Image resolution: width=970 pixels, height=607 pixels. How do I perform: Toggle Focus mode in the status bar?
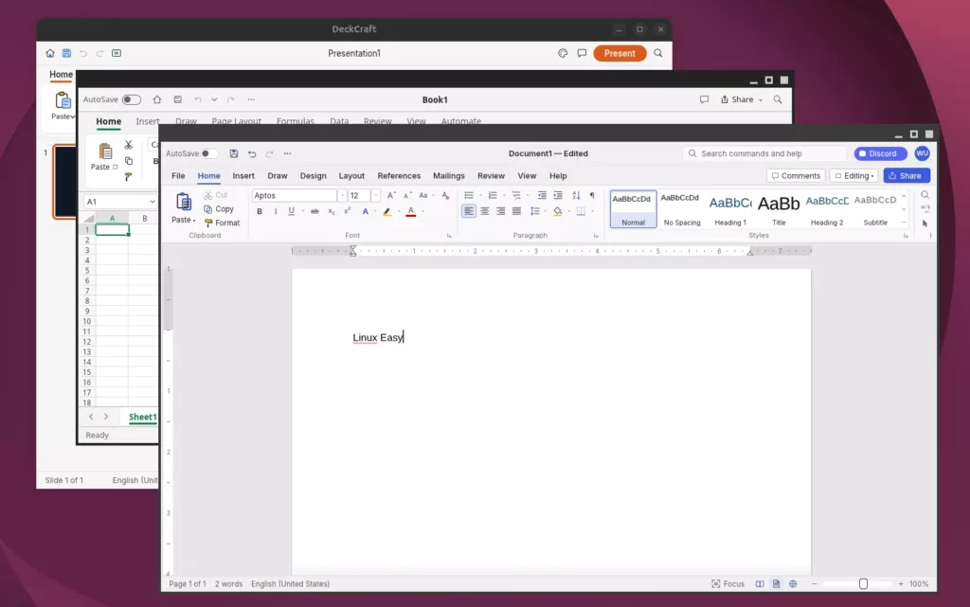pyautogui.click(x=728, y=583)
